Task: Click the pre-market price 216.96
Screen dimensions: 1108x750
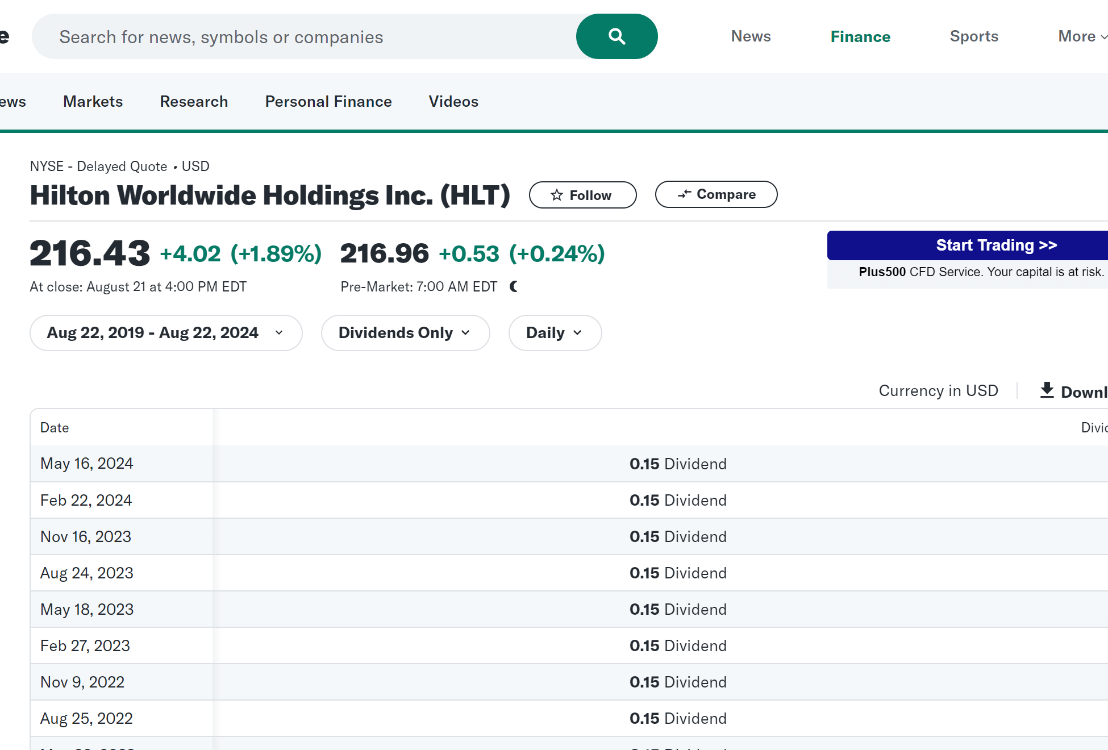Action: 385,253
